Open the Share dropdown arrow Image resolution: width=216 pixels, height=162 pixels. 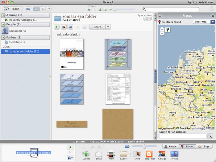(108, 27)
